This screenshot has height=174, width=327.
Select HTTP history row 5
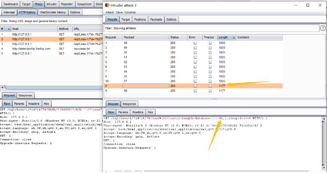point(51,54)
